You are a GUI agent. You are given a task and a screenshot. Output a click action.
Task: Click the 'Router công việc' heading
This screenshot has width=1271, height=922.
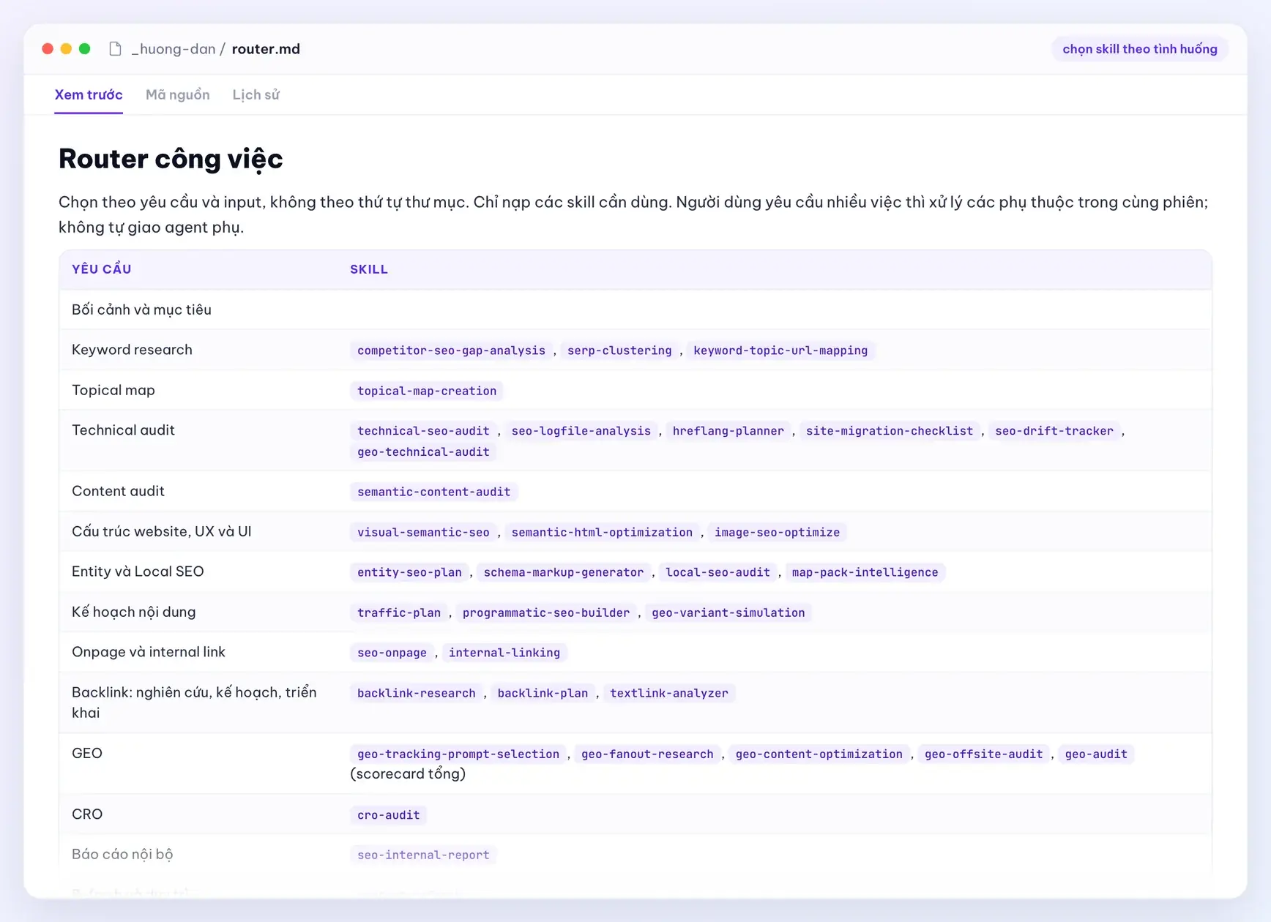pyautogui.click(x=171, y=159)
